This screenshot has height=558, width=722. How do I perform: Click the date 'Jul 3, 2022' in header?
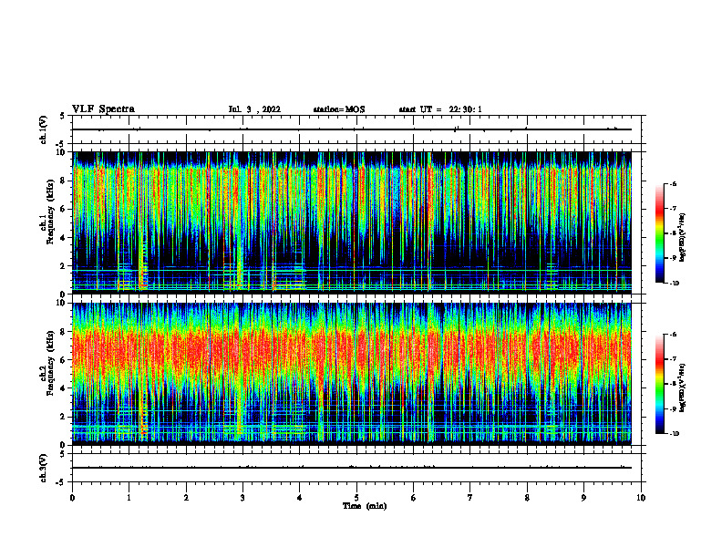tap(254, 109)
